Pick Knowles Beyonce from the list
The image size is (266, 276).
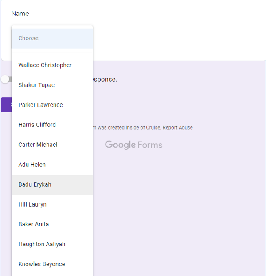click(x=52, y=264)
